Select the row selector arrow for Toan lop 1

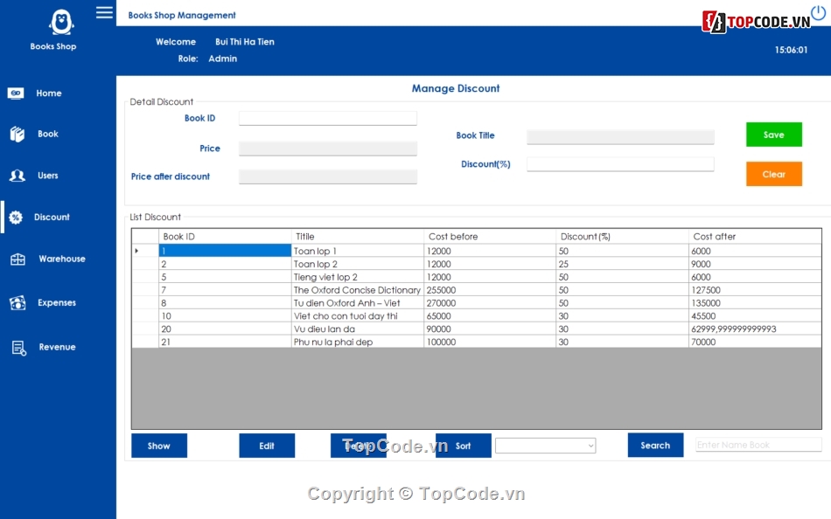(x=144, y=251)
